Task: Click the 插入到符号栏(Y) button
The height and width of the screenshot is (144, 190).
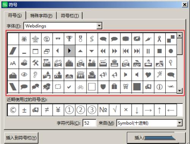Action: [21, 138]
